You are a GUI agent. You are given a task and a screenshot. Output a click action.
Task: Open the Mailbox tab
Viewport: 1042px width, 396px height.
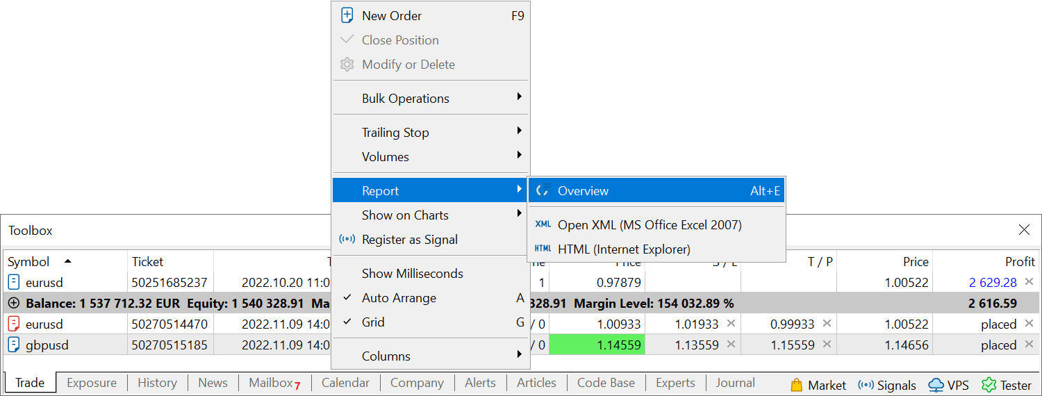click(x=274, y=383)
